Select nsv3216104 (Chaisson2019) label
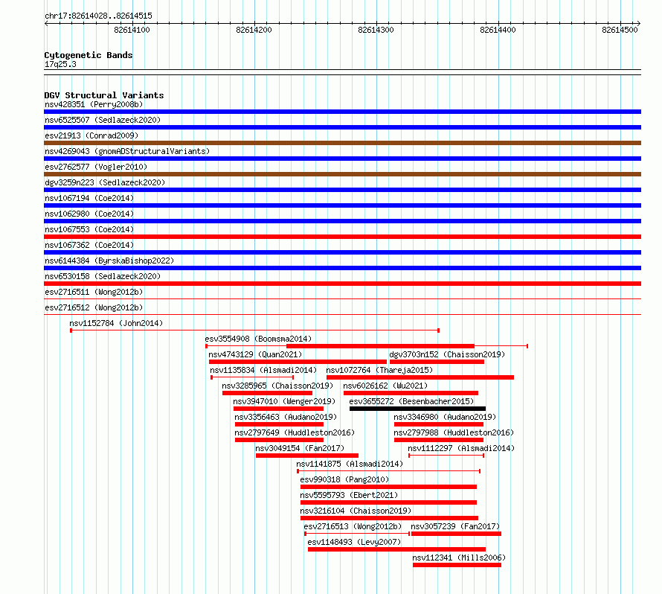 (356, 511)
